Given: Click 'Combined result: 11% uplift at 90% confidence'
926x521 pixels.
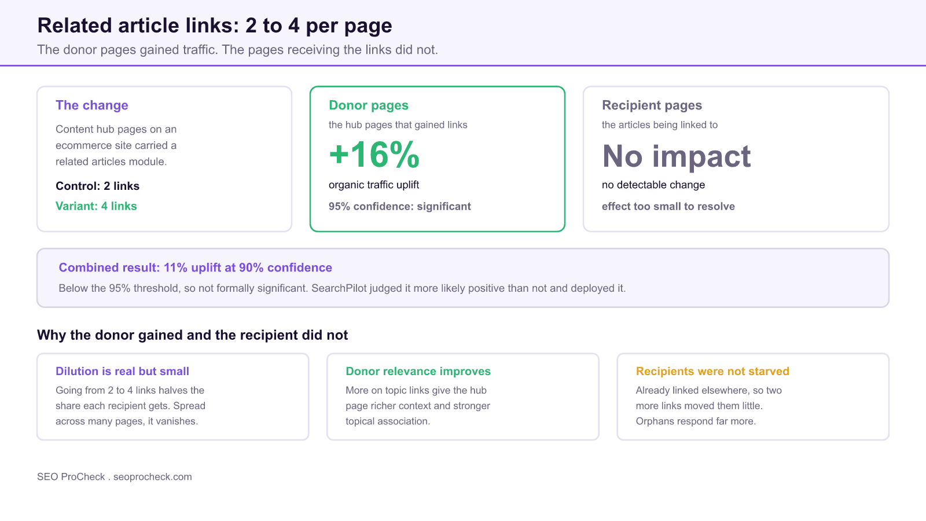Looking at the screenshot, I should point(196,267).
